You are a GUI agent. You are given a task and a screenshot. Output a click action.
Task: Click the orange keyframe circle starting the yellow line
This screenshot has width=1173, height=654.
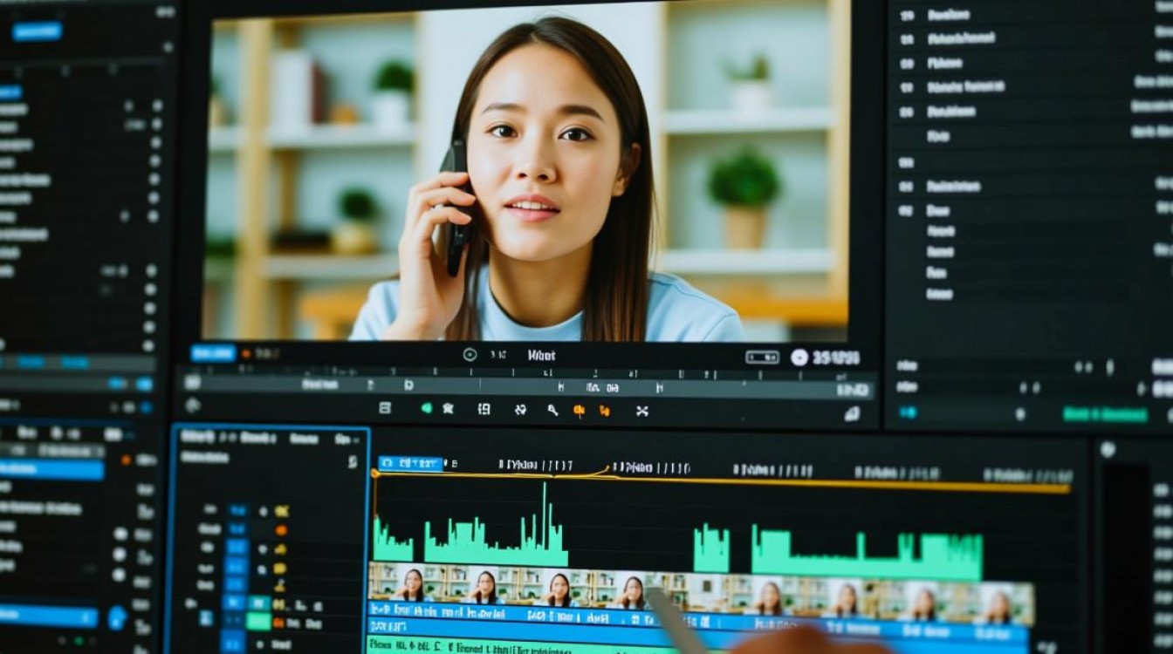point(375,473)
